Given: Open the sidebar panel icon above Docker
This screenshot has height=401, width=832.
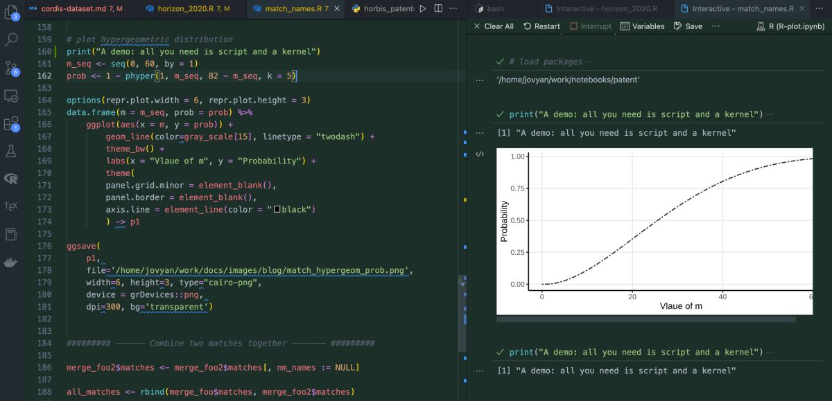Looking at the screenshot, I should pos(11,234).
